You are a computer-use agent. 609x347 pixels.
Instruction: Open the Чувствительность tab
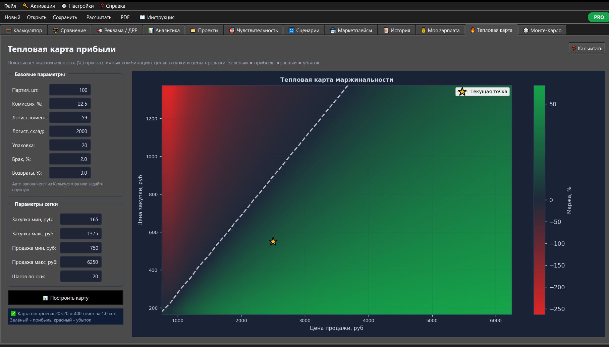pyautogui.click(x=253, y=30)
